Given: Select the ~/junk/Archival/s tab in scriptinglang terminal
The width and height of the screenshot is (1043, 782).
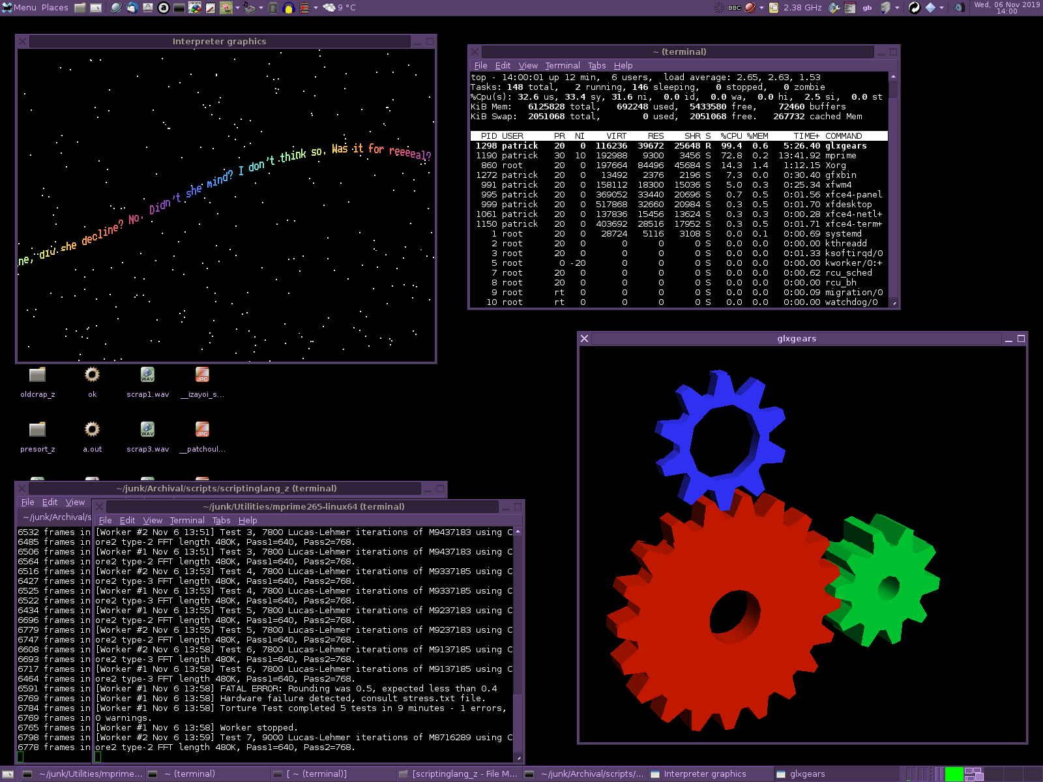Looking at the screenshot, I should point(56,517).
